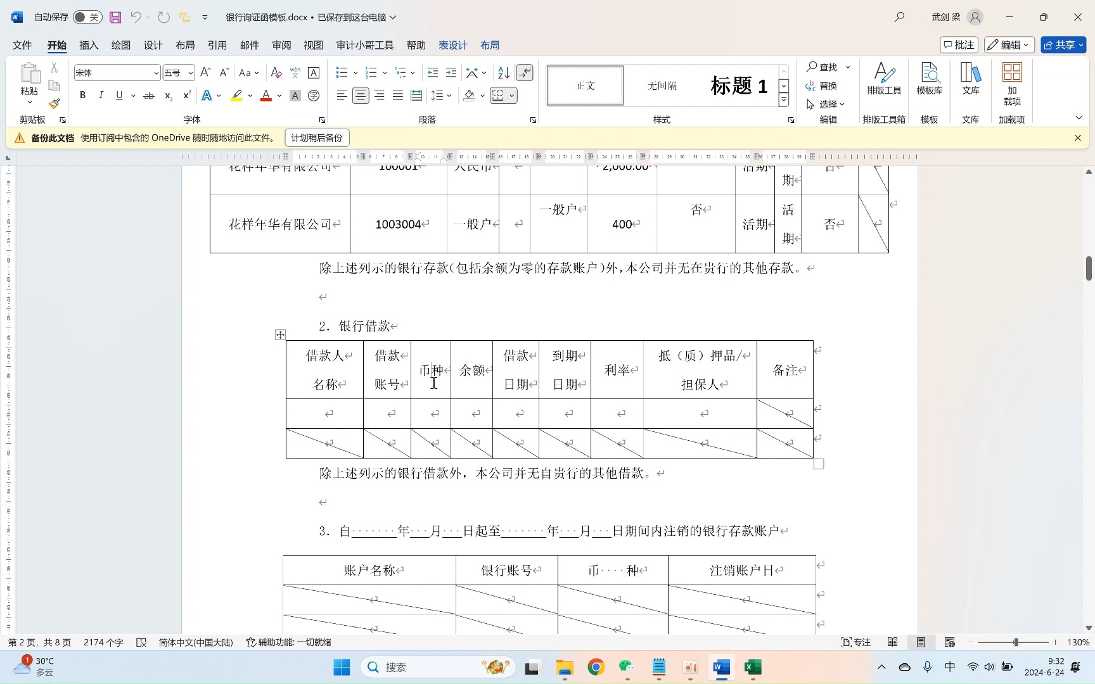Close the backup notification bar
Viewport: 1095px width, 684px height.
coord(1077,137)
